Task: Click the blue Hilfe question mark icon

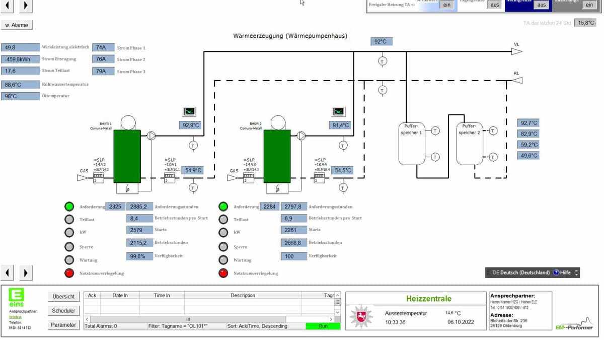Action: (556, 273)
